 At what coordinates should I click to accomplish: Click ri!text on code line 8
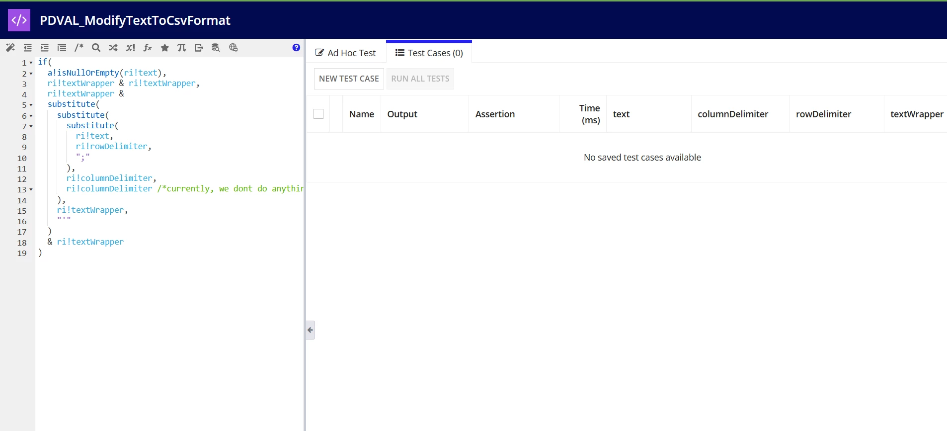pos(92,136)
